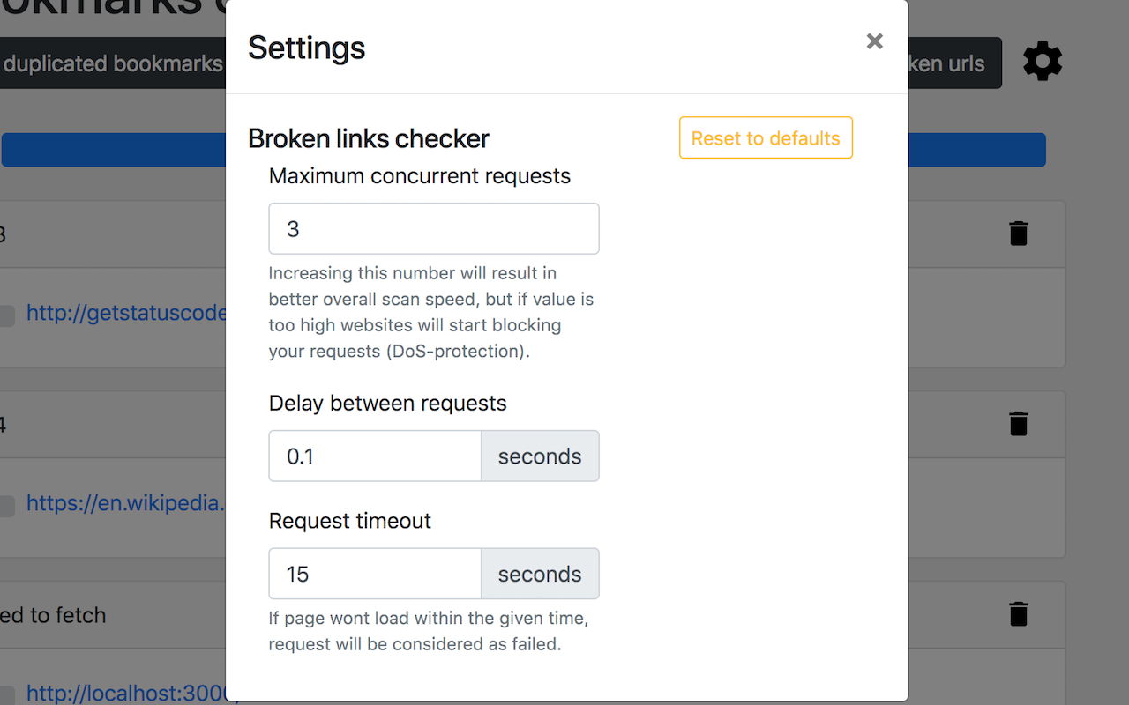Screen dimensions: 1129x705
Task: Click trash icon for the failed to fetch group
Action: point(1019,614)
